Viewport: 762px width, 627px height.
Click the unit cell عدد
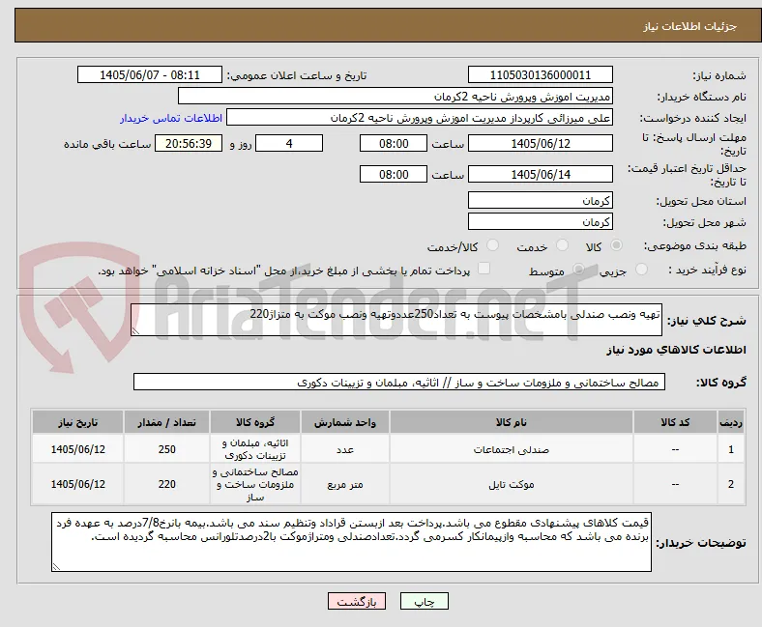click(x=345, y=449)
